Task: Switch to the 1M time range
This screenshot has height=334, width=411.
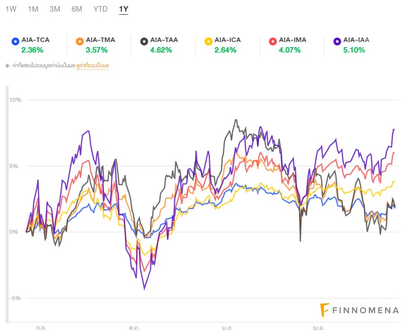Action: [x=33, y=9]
